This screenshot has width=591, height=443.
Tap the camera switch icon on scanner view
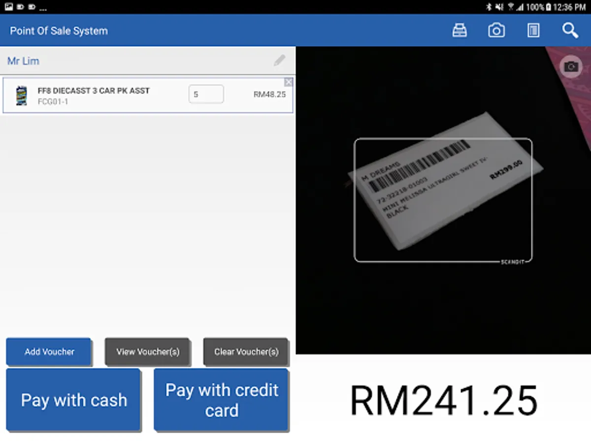[571, 66]
